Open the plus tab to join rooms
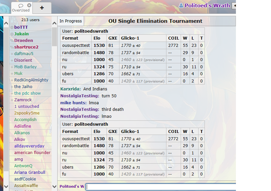This screenshot has width=271, height=191. (x=42, y=8)
